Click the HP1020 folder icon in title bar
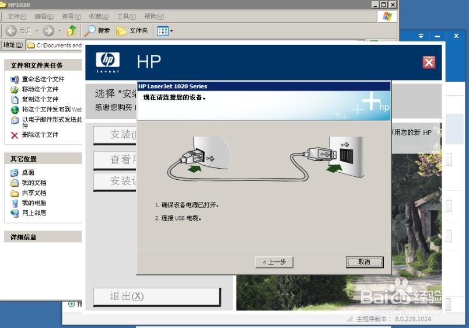 (3, 5)
